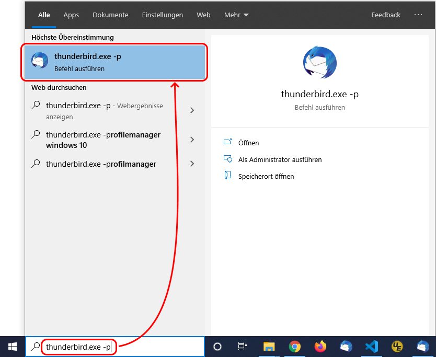Click the Cortana circle icon in taskbar
The height and width of the screenshot is (357, 436).
tap(217, 347)
